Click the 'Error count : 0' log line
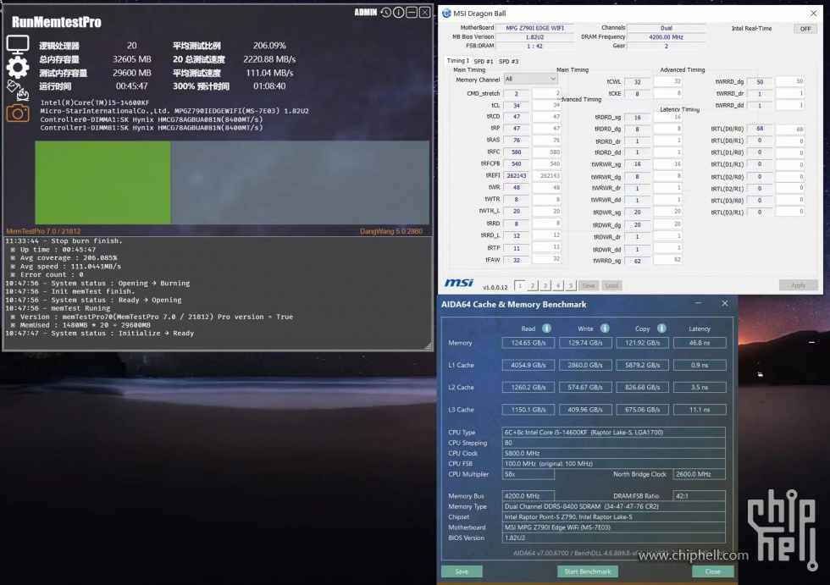This screenshot has width=830, height=585. pos(52,274)
